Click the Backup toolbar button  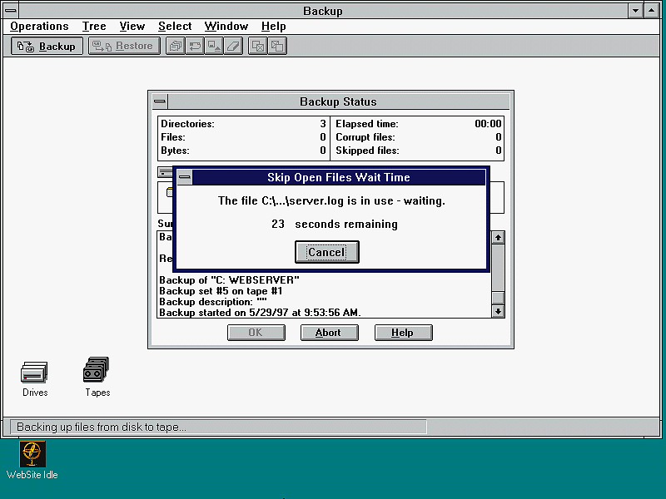pos(47,47)
